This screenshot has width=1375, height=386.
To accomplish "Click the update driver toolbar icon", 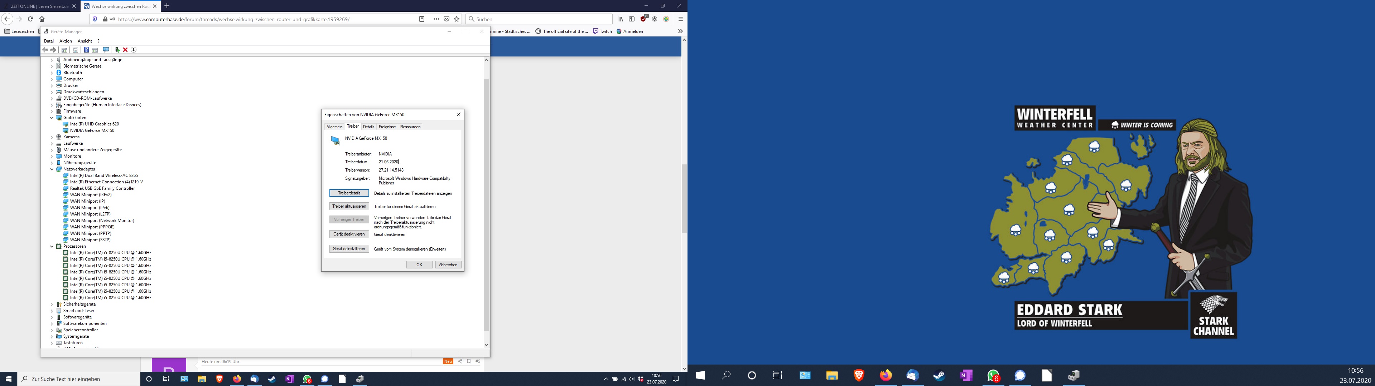I will (x=117, y=50).
